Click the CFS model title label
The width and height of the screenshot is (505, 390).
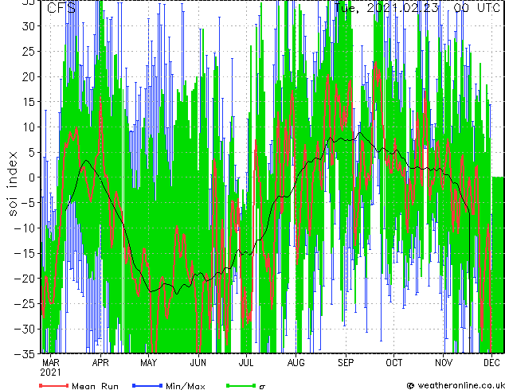(x=61, y=8)
